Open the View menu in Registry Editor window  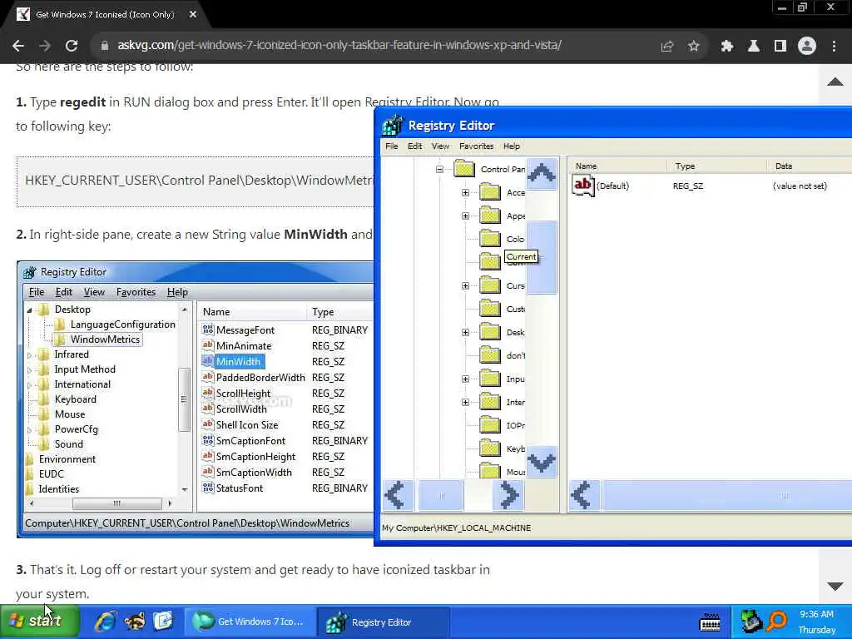440,146
